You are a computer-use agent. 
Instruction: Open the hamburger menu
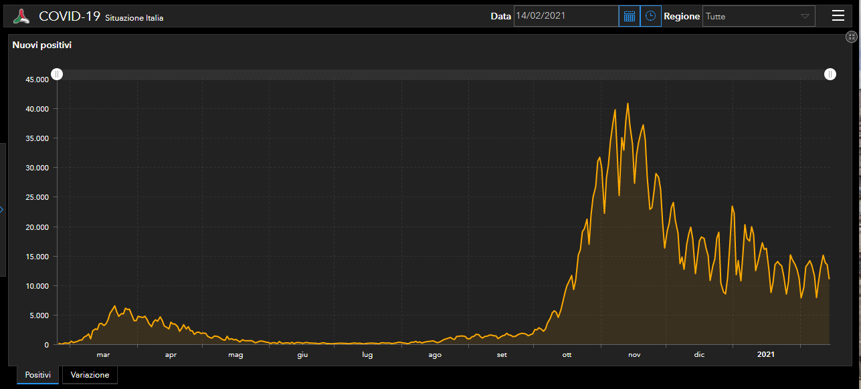pos(838,16)
